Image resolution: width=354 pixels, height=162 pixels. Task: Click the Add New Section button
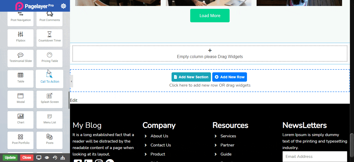(191, 77)
